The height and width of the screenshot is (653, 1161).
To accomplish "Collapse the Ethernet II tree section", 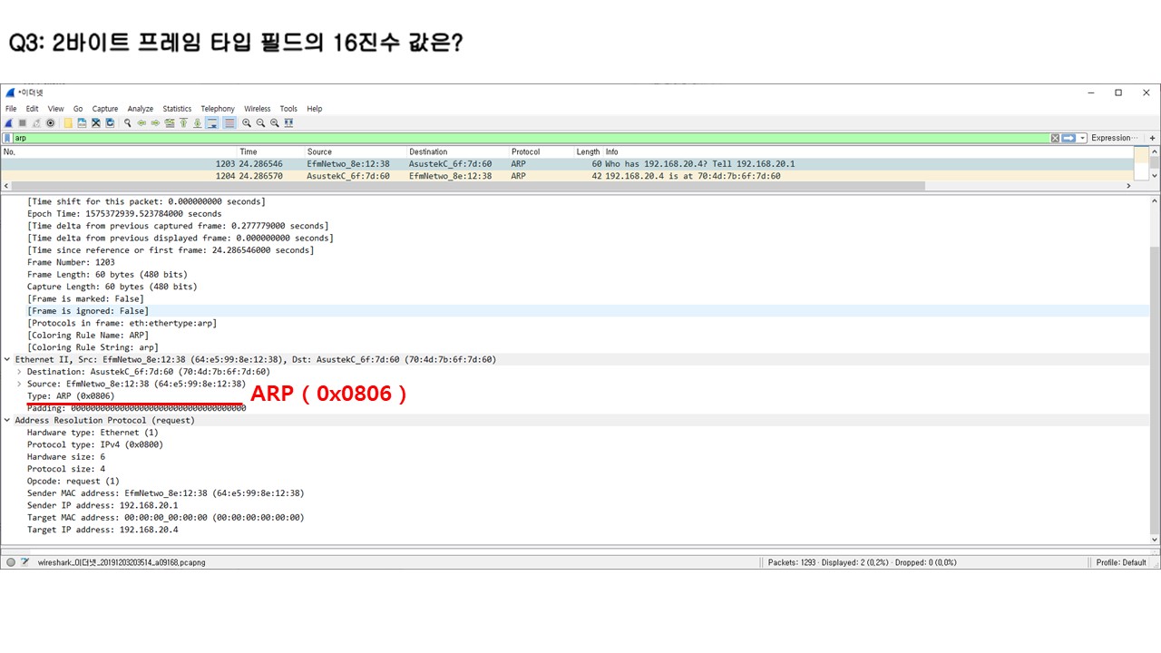I will tap(7, 359).
